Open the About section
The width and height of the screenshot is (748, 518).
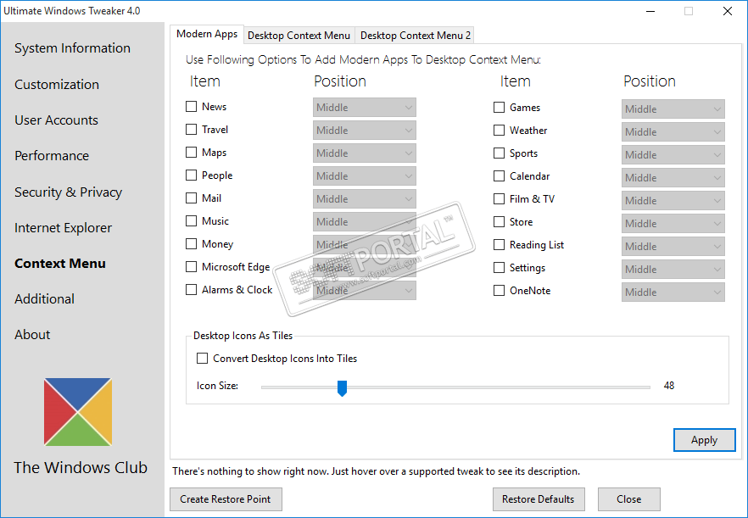(32, 335)
